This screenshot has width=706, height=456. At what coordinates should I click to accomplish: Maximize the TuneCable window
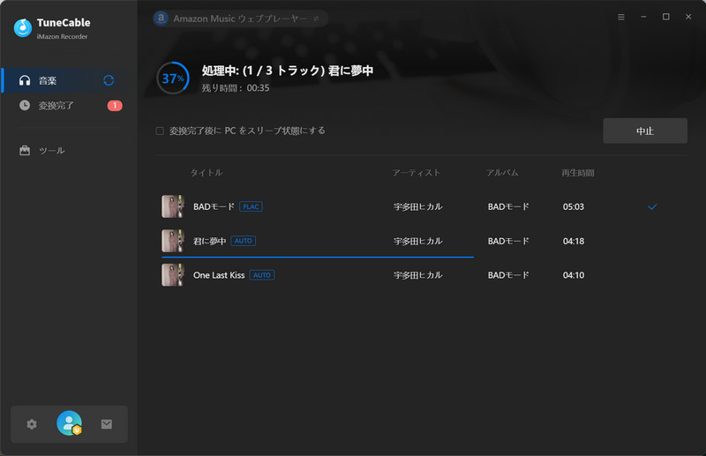point(666,17)
